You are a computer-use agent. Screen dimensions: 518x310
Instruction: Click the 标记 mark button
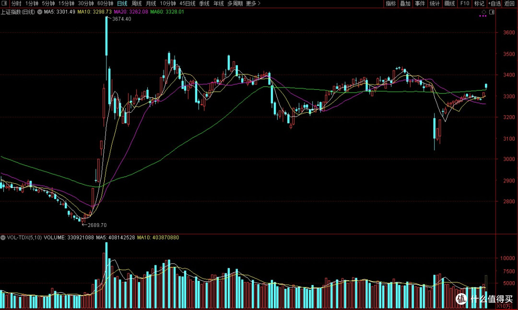[479, 3]
